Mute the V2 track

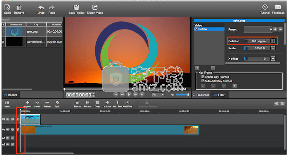pyautogui.click(x=8, y=119)
